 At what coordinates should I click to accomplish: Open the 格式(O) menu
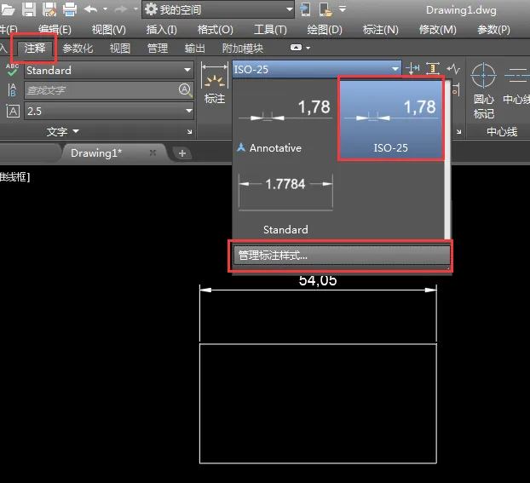click(x=216, y=30)
